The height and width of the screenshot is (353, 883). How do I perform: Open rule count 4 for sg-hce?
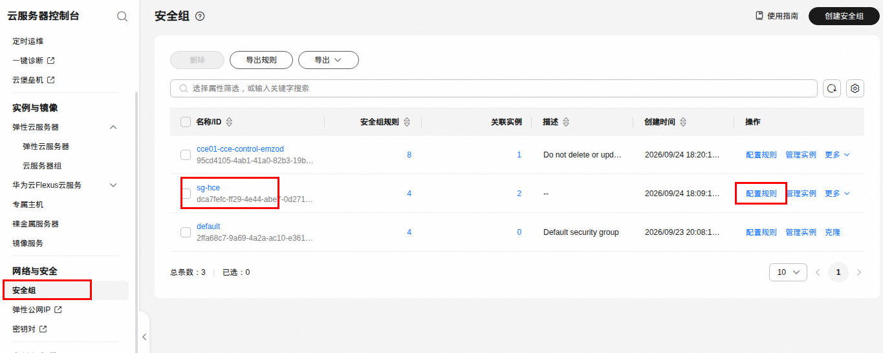[409, 194]
